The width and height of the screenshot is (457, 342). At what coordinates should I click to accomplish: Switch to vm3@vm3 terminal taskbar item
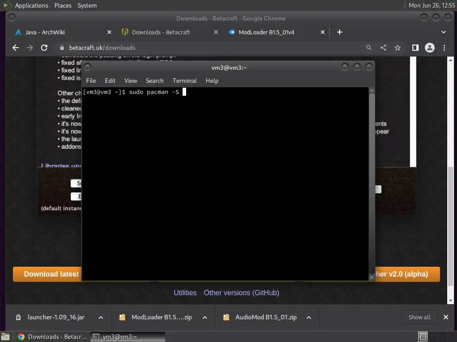coord(128,337)
